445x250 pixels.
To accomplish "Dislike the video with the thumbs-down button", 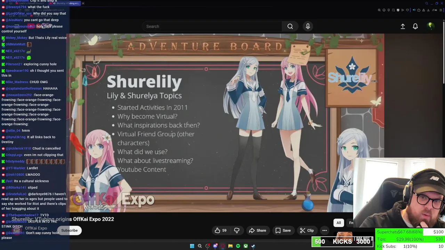I will [237, 230].
